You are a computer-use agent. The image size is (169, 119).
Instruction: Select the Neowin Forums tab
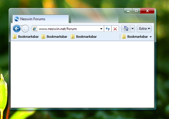[41, 19]
